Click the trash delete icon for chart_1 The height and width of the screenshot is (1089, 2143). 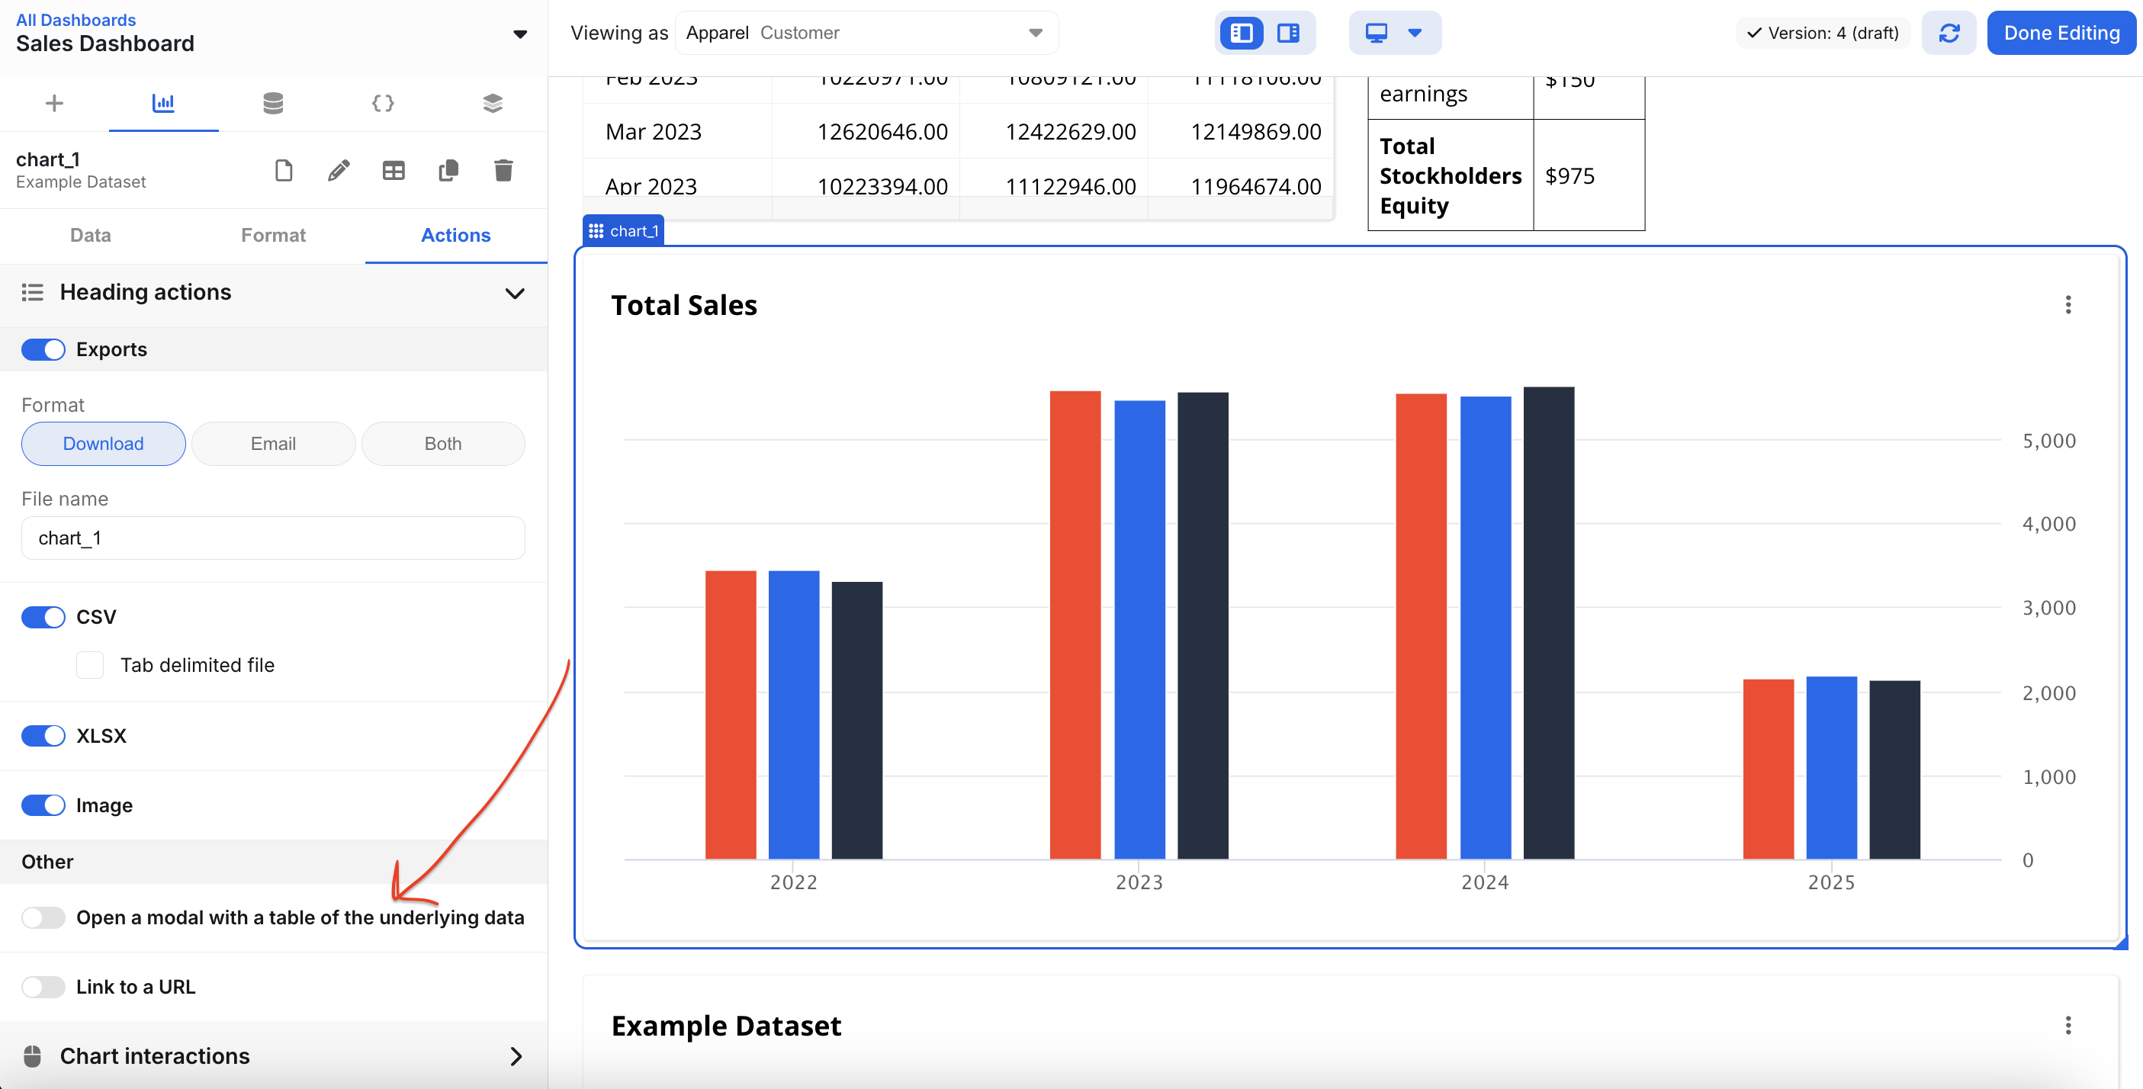pyautogui.click(x=503, y=171)
